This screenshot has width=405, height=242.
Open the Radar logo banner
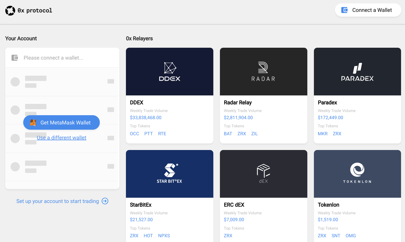point(263,71)
